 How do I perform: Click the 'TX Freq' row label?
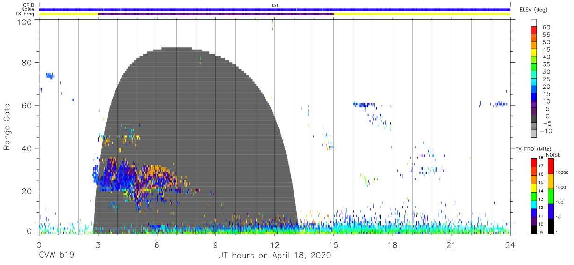24,14
